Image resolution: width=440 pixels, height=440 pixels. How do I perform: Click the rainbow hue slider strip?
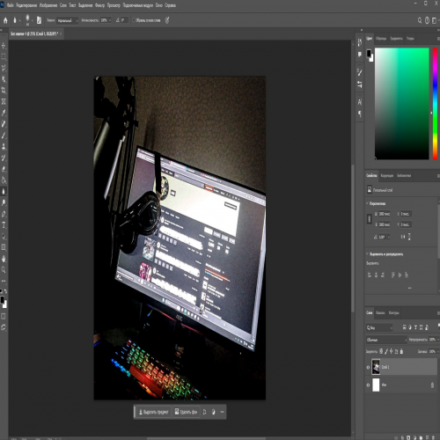click(435, 104)
